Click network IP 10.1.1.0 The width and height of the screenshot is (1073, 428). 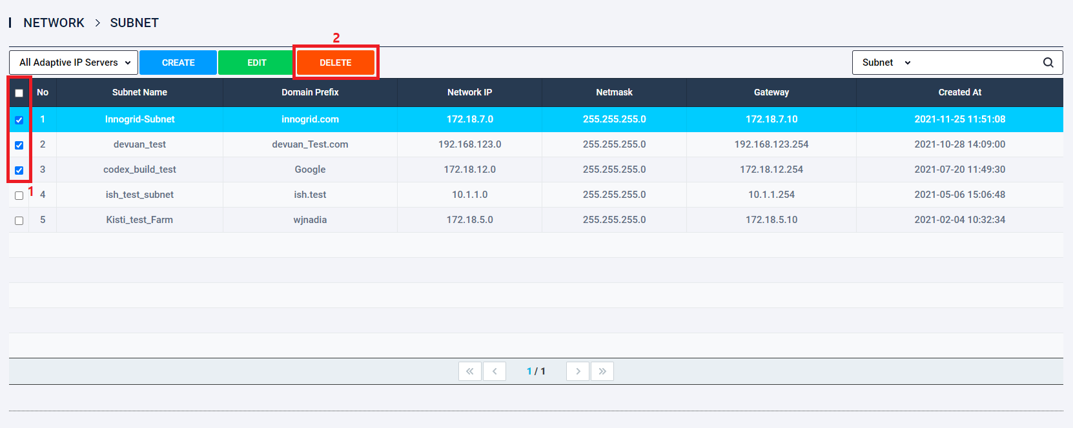pyautogui.click(x=469, y=195)
